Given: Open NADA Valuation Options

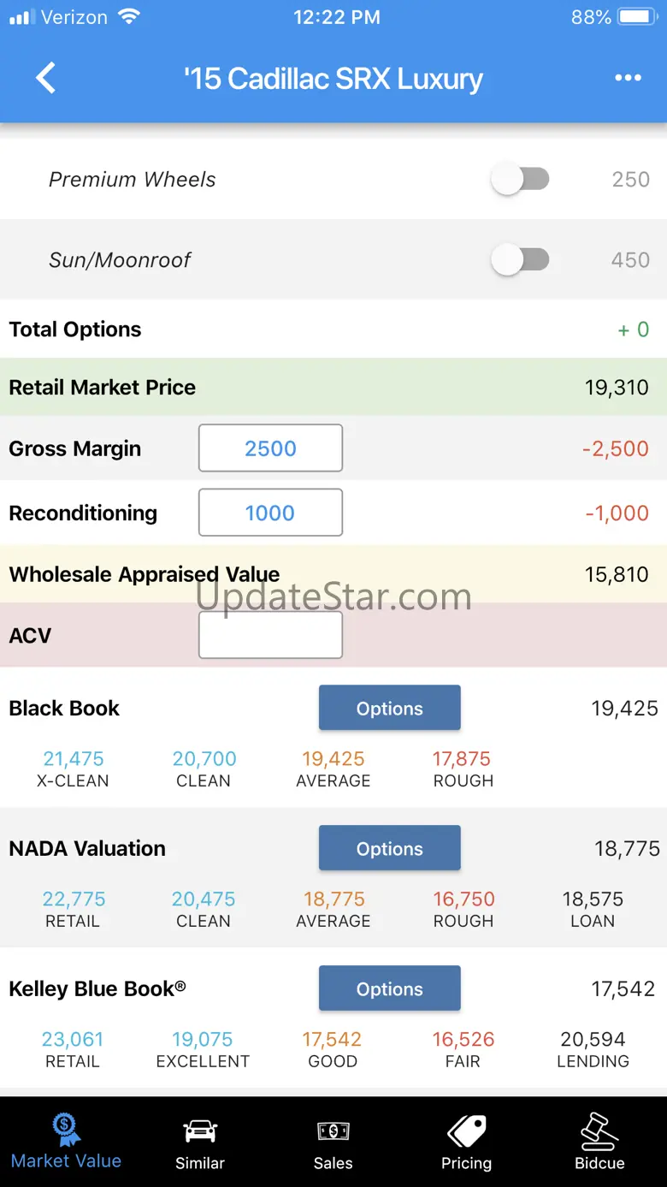Looking at the screenshot, I should (x=390, y=848).
